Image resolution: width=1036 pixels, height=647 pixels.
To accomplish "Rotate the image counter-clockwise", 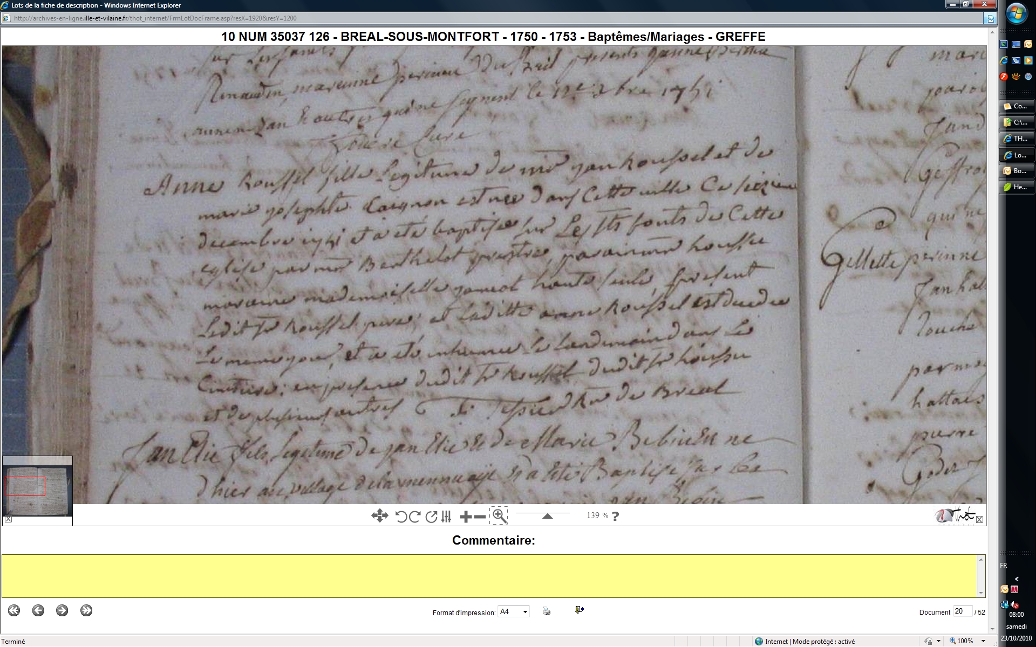I will [401, 517].
